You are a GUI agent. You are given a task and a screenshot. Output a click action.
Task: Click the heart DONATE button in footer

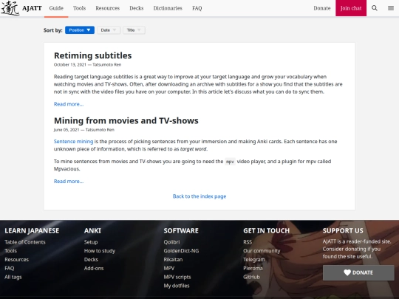pyautogui.click(x=358, y=272)
